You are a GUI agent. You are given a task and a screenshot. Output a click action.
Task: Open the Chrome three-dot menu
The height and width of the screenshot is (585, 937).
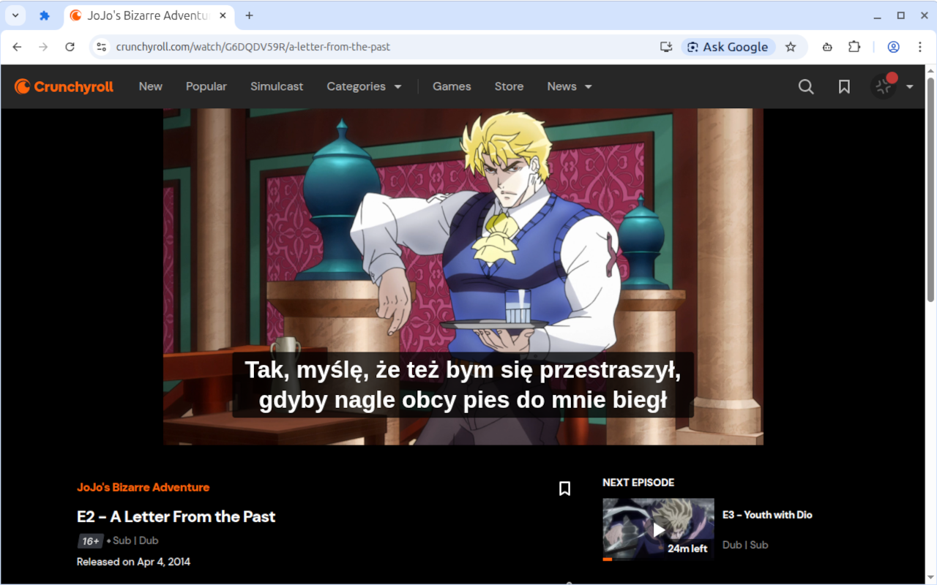[920, 47]
